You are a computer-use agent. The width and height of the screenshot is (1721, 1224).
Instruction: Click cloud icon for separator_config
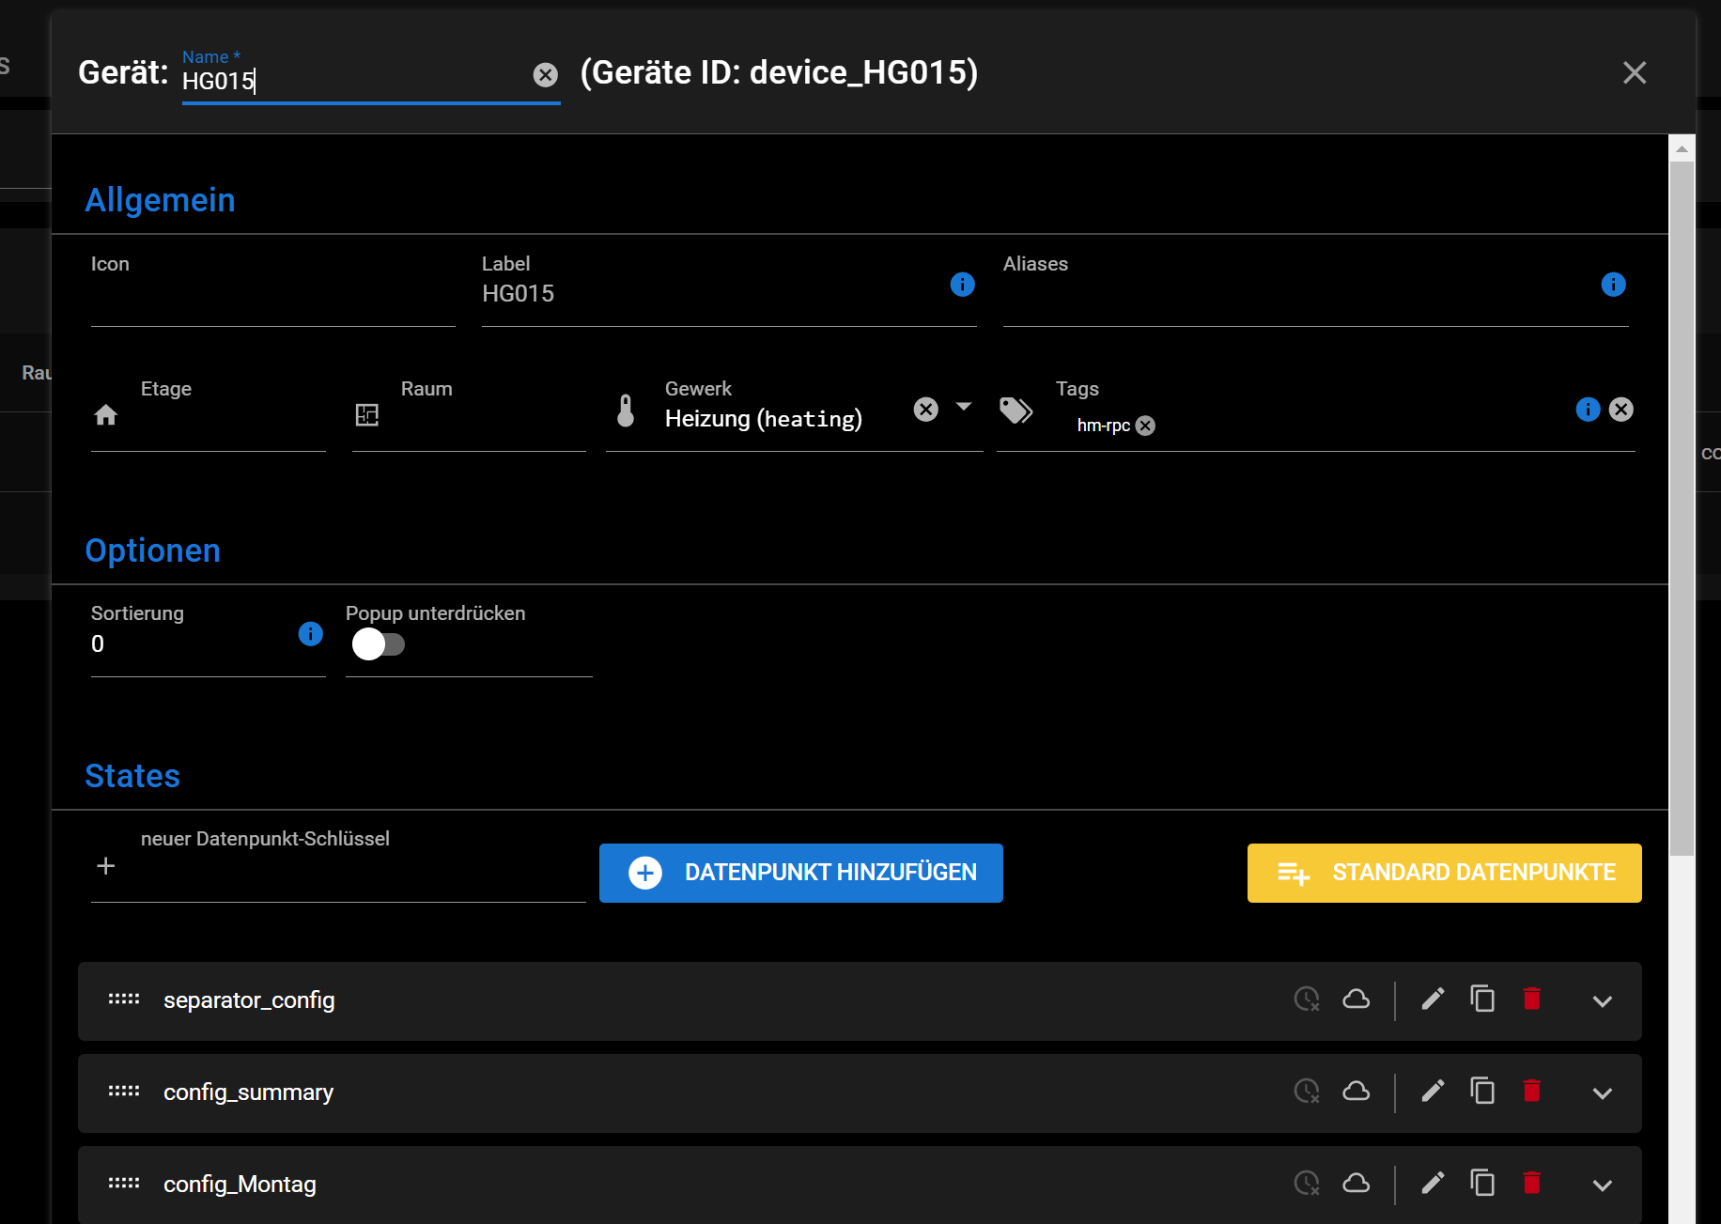pos(1356,999)
